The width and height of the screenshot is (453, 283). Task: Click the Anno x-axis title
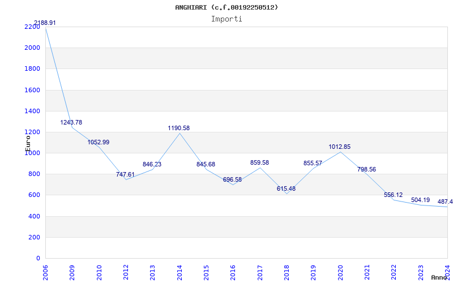439,277
